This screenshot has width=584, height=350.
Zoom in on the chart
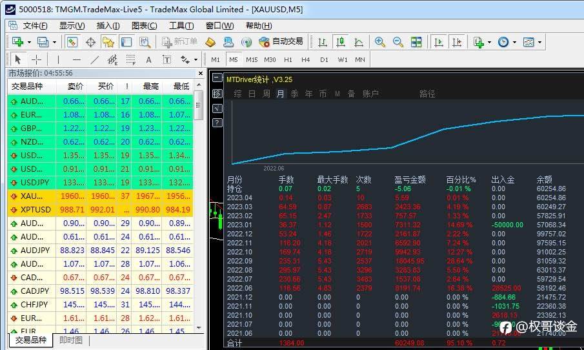point(379,42)
